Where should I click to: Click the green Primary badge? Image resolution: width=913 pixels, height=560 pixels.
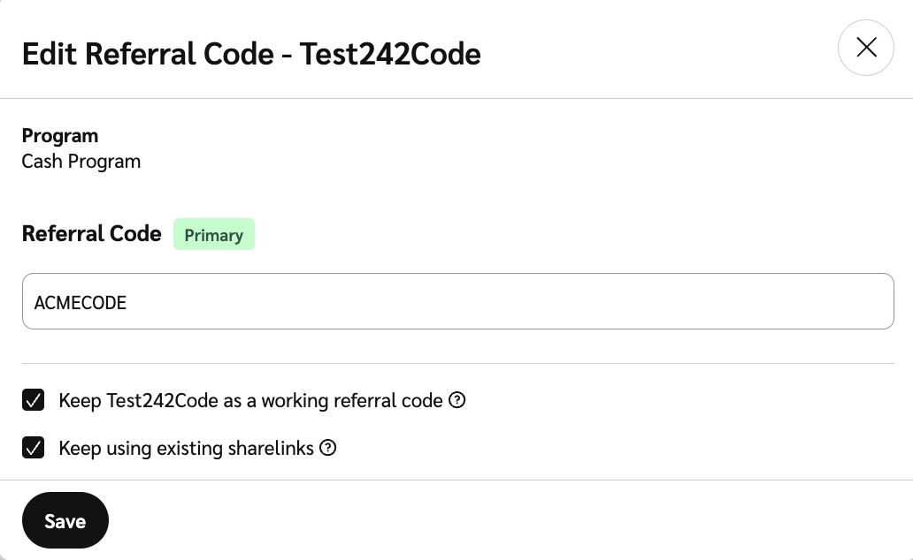214,235
